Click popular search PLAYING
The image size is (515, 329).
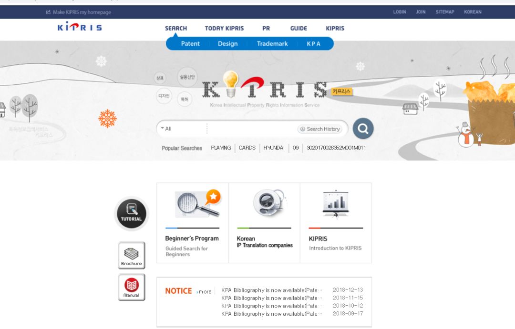221,148
